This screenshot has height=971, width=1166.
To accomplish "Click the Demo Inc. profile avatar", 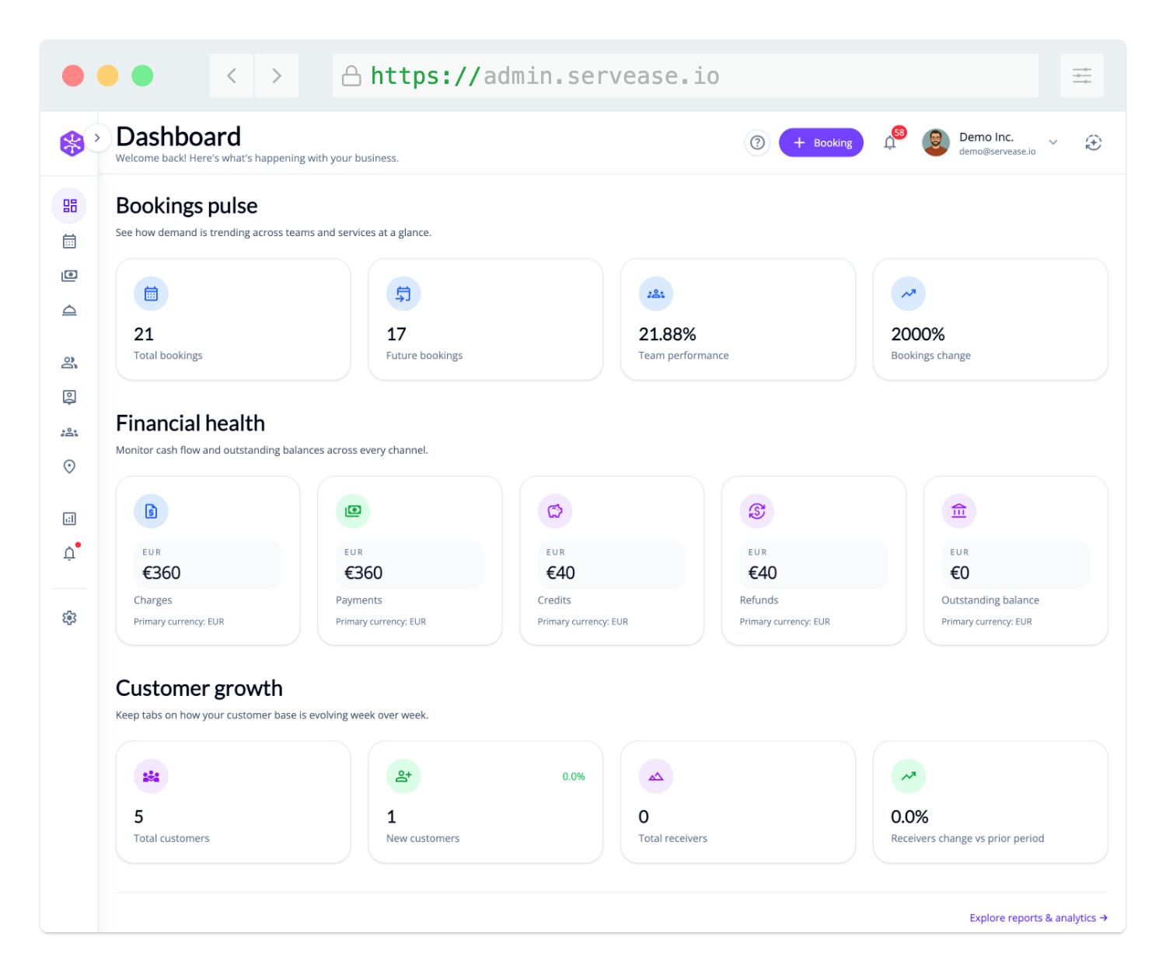I will pyautogui.click(x=936, y=143).
